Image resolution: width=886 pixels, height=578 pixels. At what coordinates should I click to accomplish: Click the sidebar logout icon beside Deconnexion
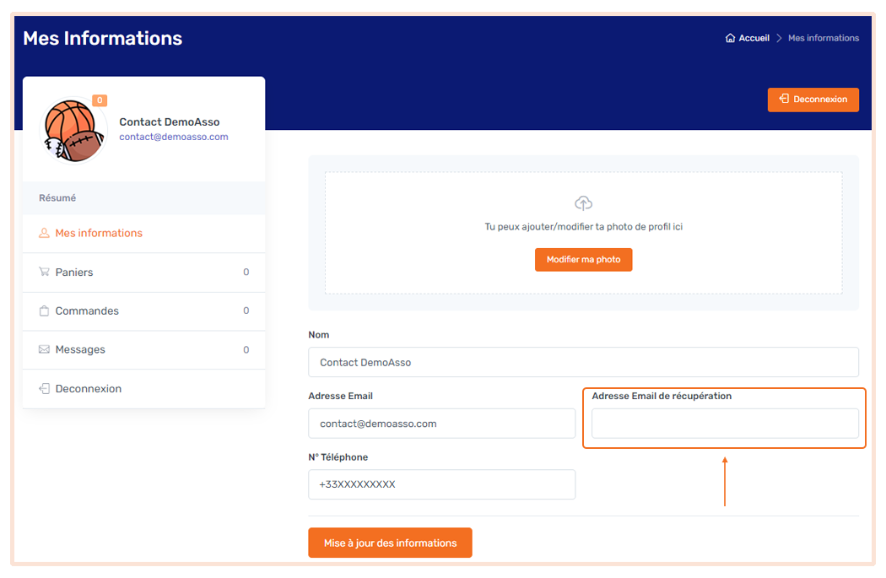(44, 388)
